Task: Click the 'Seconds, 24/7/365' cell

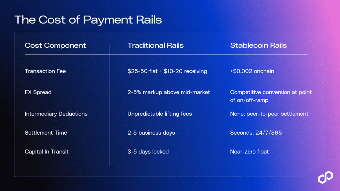Action: click(x=255, y=133)
